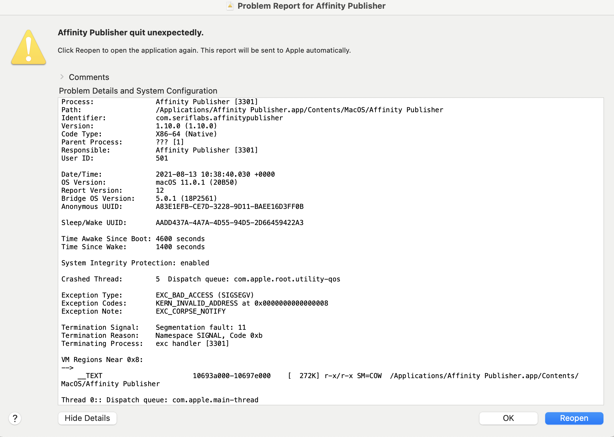Viewport: 614px width, 437px height.
Task: Click the 'MacOS/Affinity Publisher' wrapped path line
Action: point(110,384)
